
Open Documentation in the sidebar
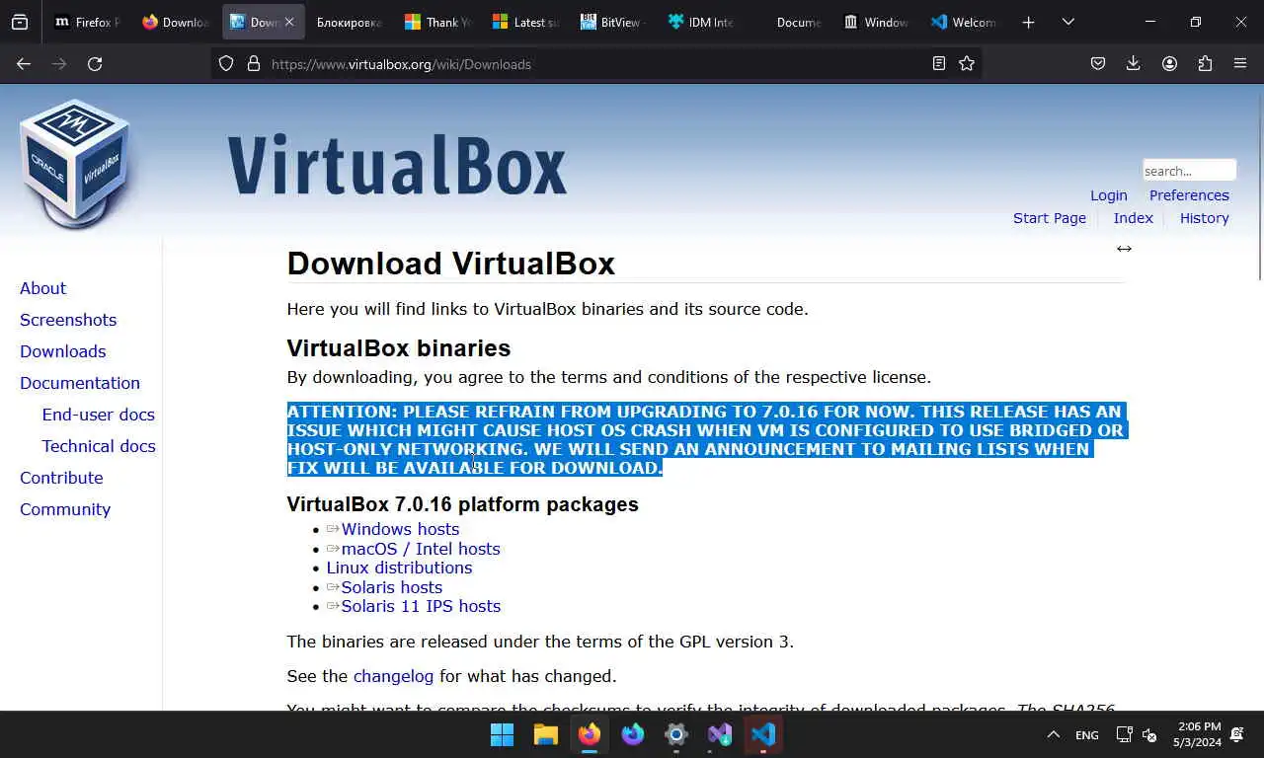pos(80,383)
